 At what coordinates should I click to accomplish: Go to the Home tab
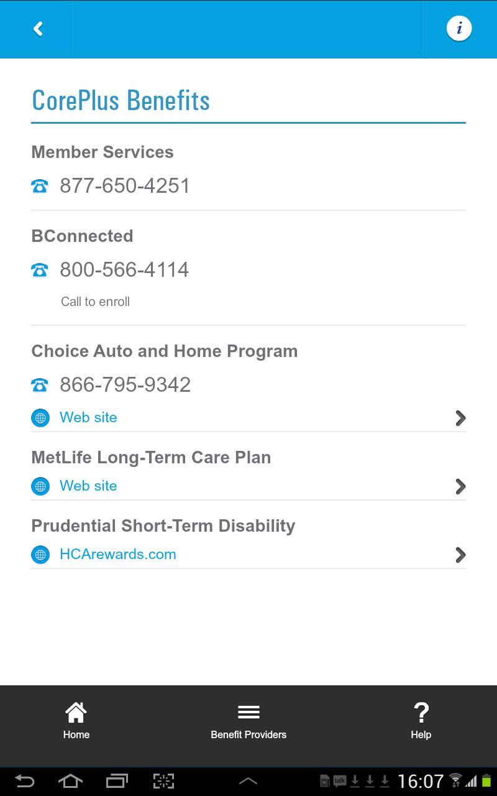click(x=76, y=721)
